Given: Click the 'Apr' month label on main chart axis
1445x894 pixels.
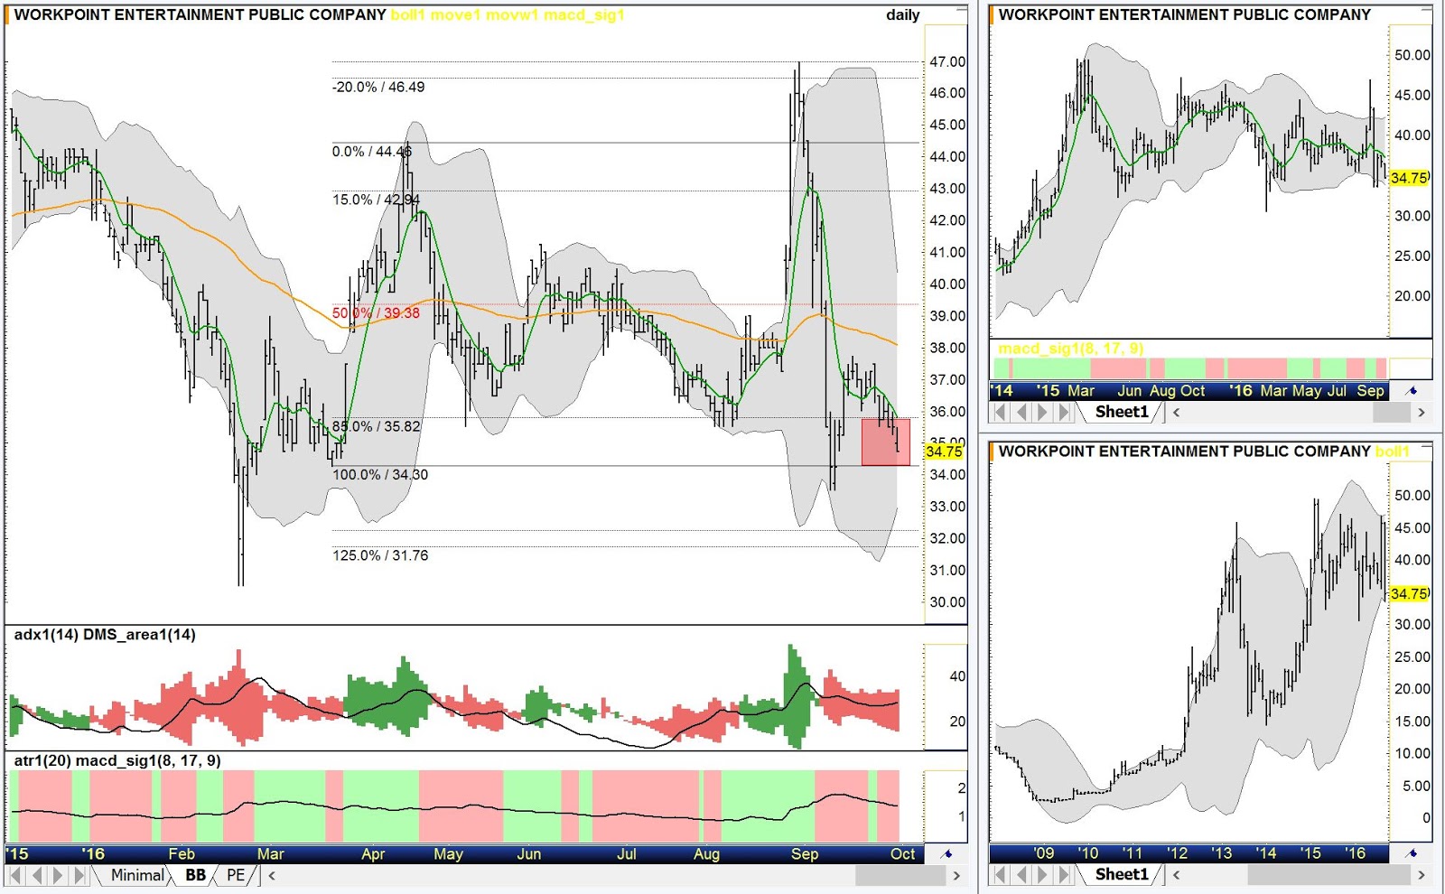Looking at the screenshot, I should tap(373, 854).
